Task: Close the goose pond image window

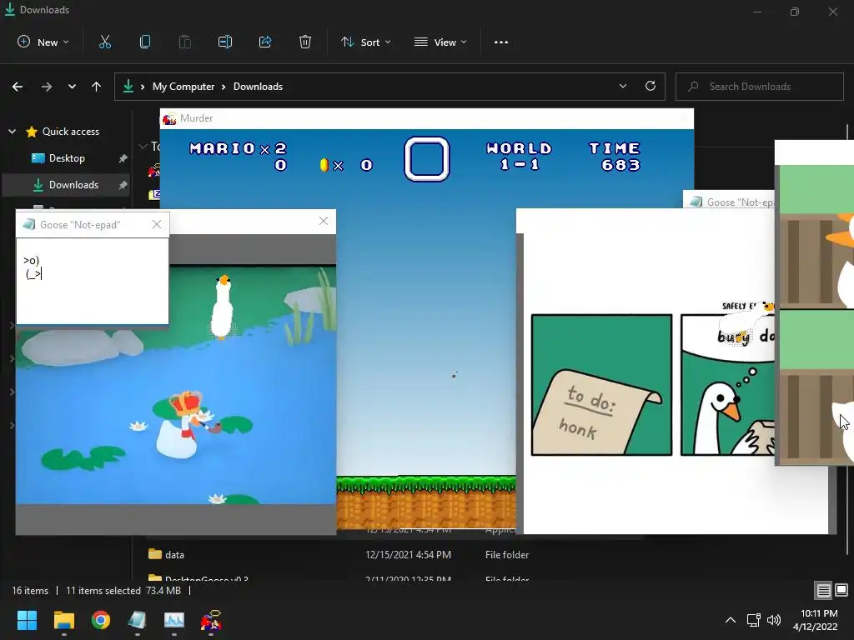Action: point(324,220)
